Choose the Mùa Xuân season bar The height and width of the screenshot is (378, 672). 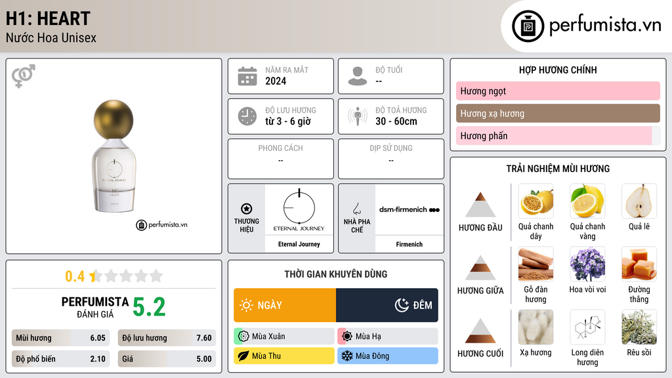click(x=284, y=337)
